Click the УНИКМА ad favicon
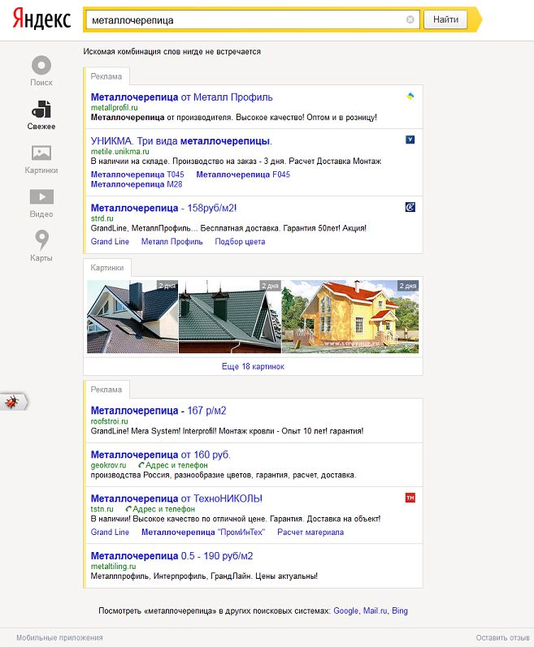The height and width of the screenshot is (647, 534). [x=410, y=140]
